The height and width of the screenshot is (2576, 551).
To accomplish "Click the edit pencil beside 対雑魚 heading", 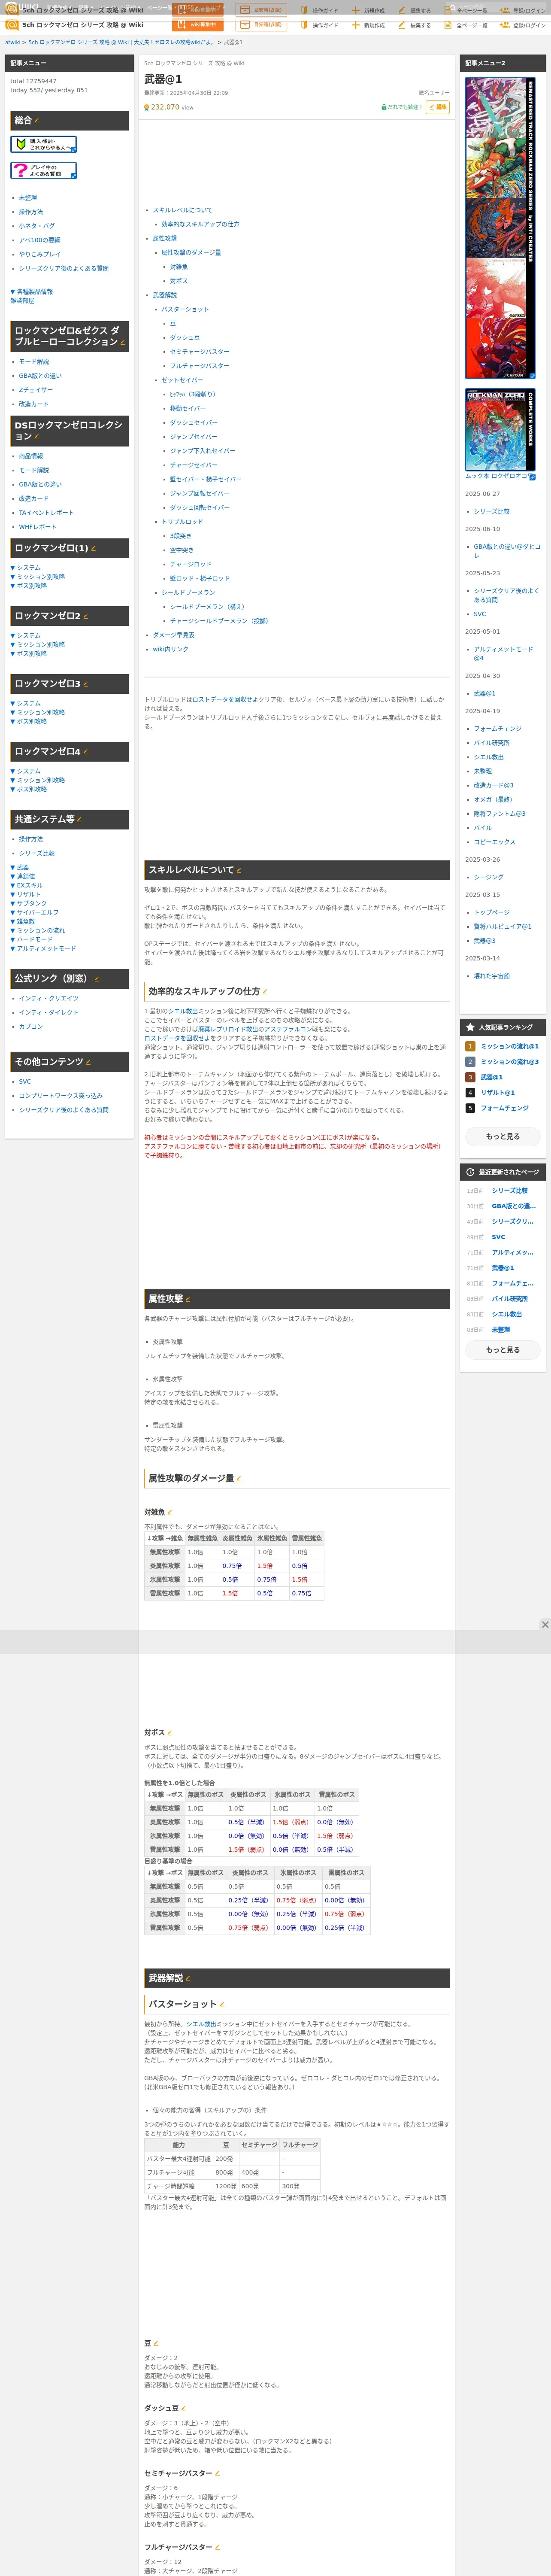I will pos(170,1512).
